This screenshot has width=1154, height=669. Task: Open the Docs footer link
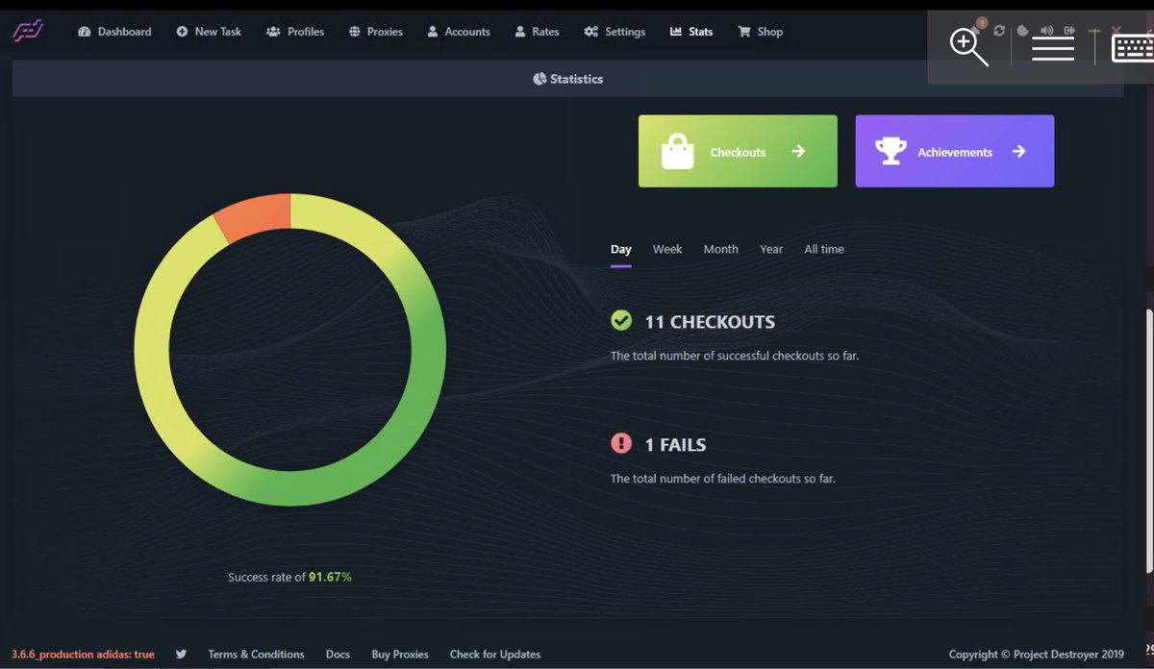tap(338, 654)
